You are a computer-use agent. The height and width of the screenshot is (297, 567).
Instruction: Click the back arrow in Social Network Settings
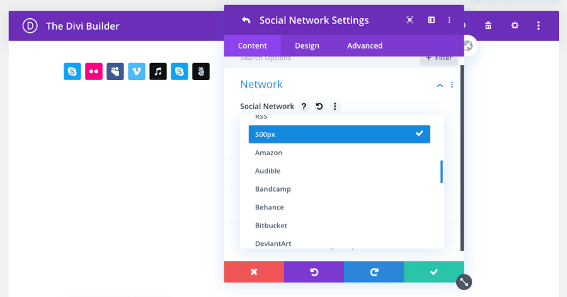click(246, 20)
